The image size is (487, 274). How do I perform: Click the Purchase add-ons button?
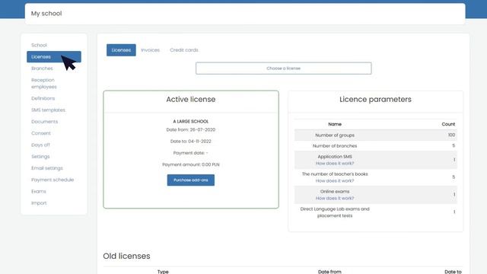coord(191,180)
